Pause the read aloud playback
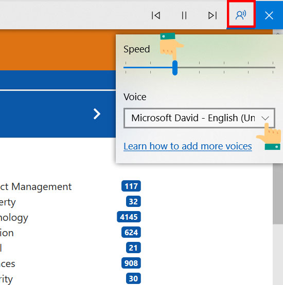The height and width of the screenshot is (285, 283). click(x=184, y=15)
